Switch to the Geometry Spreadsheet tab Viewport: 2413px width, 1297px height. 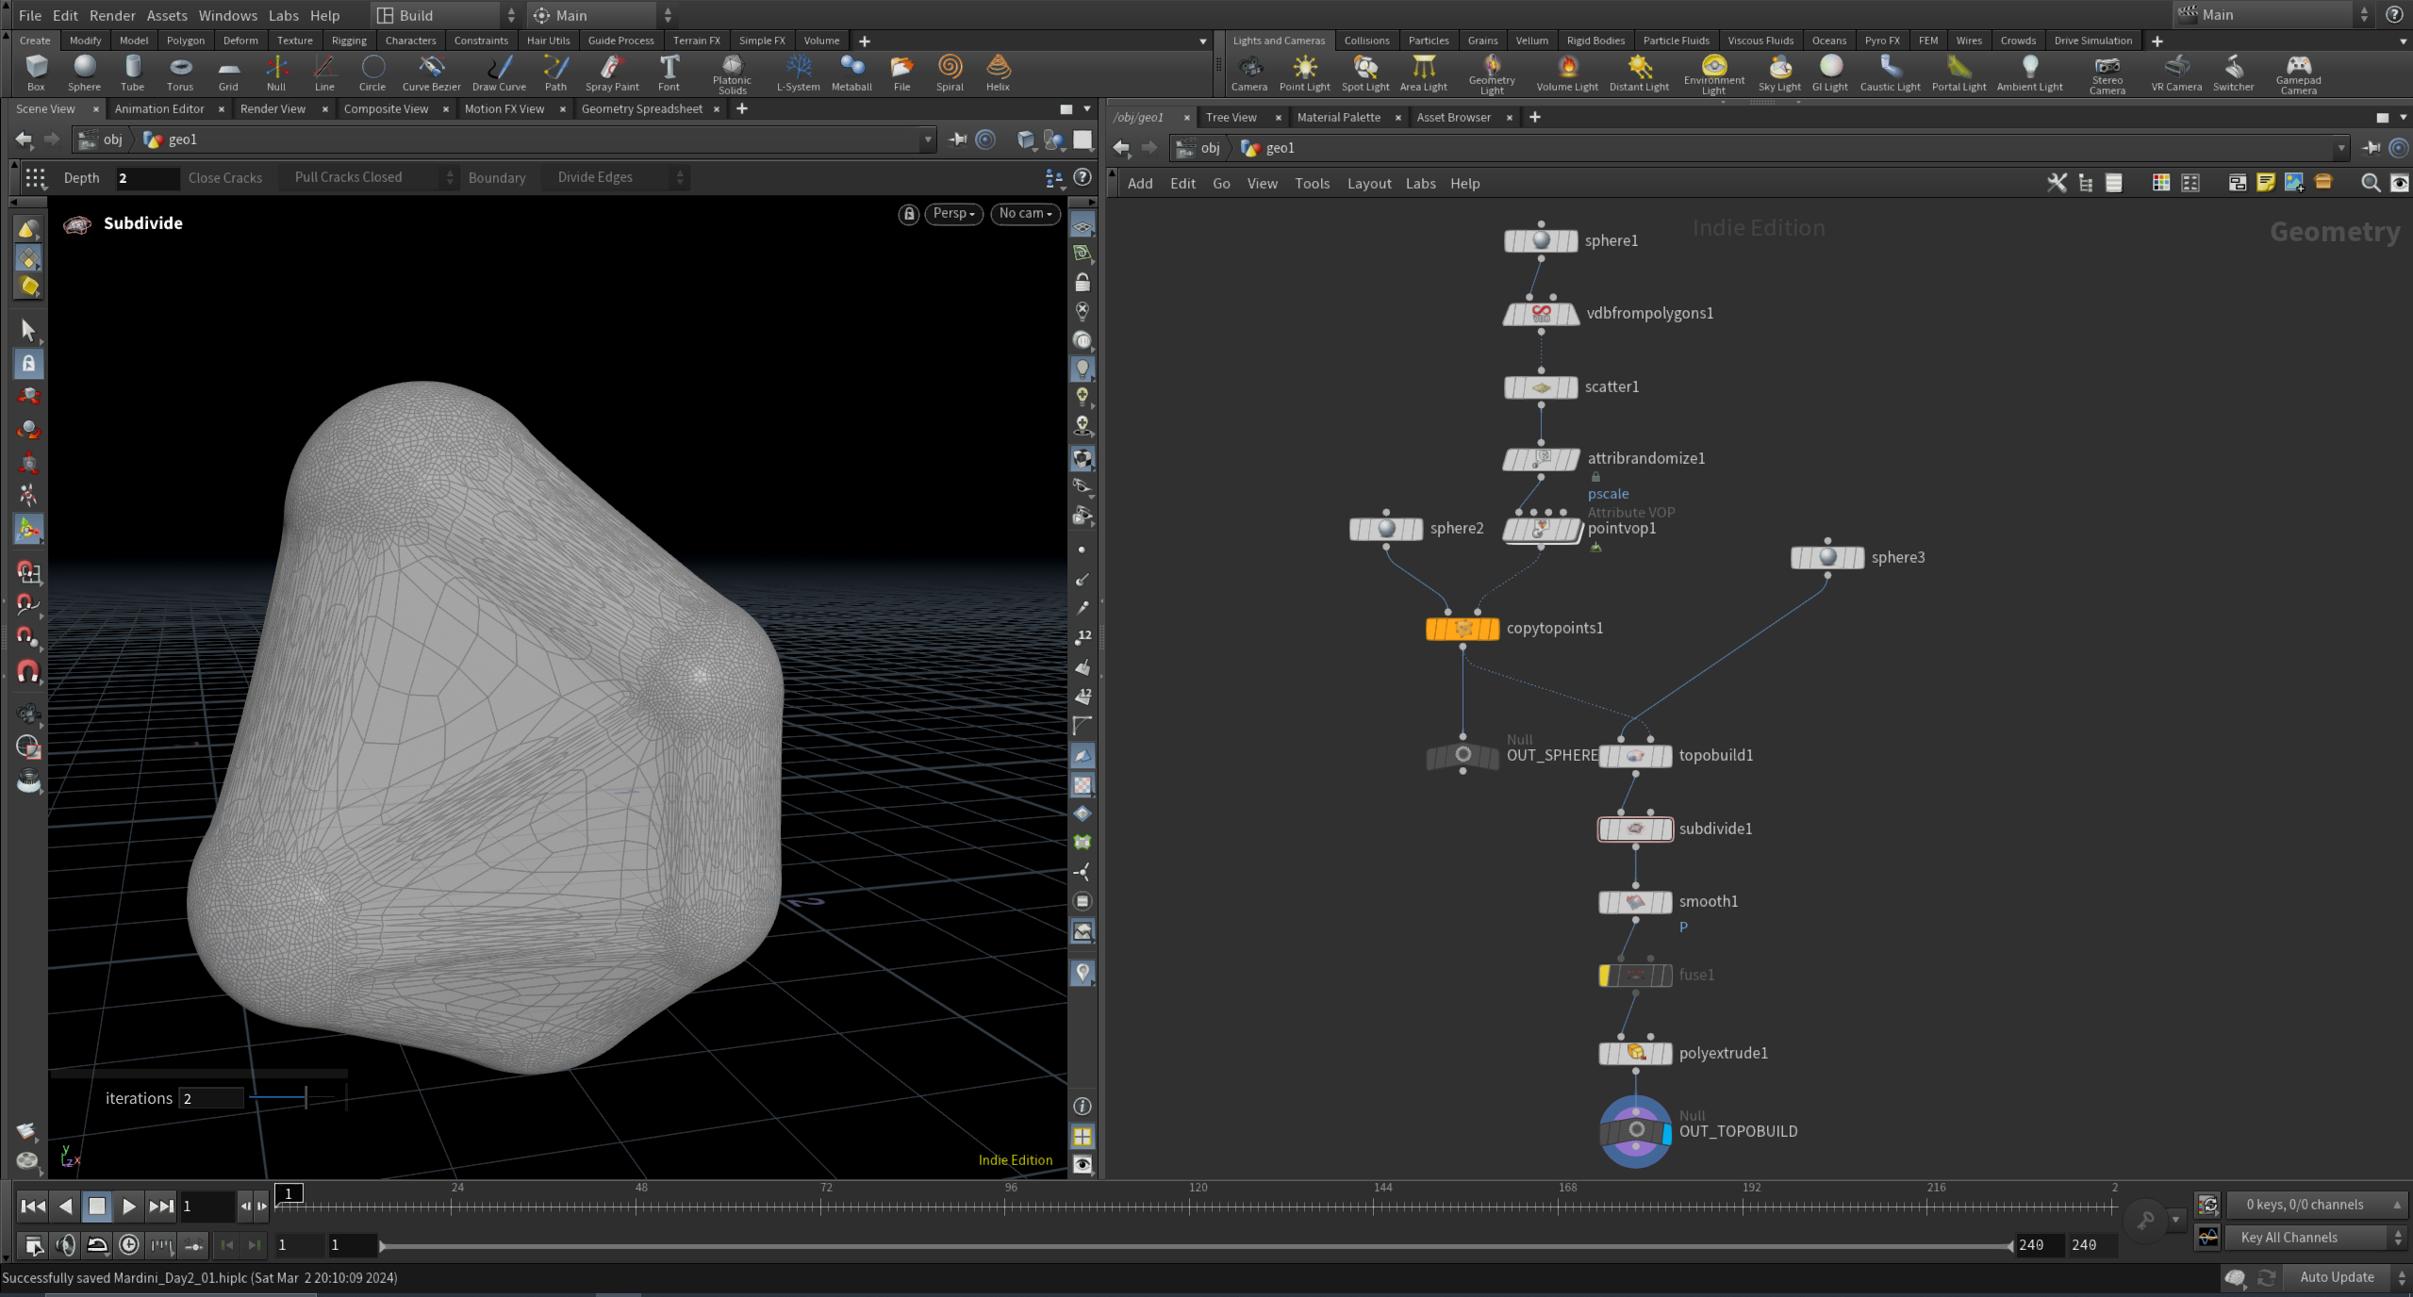(x=642, y=109)
